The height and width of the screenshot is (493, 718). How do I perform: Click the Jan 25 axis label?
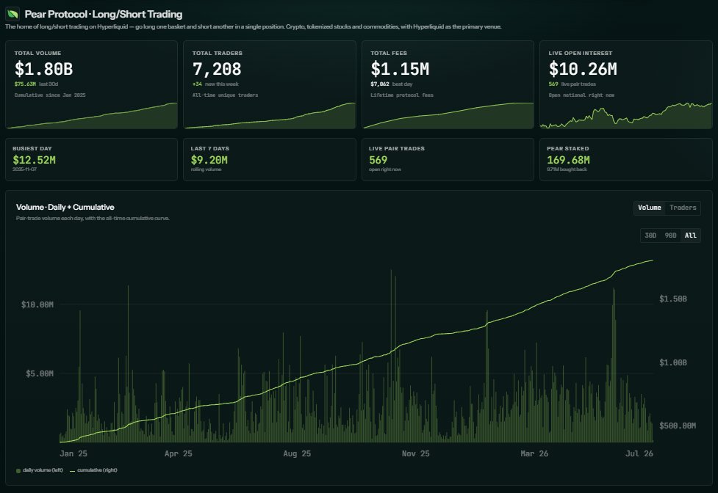tap(73, 453)
